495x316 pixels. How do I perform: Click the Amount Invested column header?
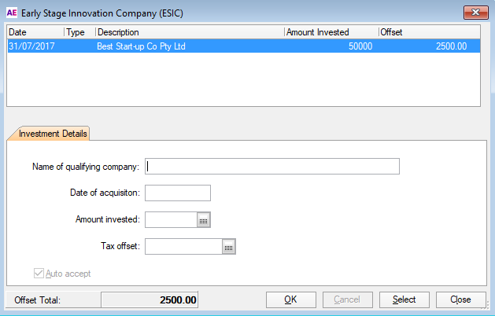click(330, 32)
